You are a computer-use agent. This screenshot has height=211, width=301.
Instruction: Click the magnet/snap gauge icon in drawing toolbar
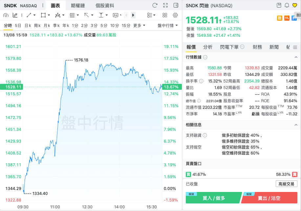(6, 15)
